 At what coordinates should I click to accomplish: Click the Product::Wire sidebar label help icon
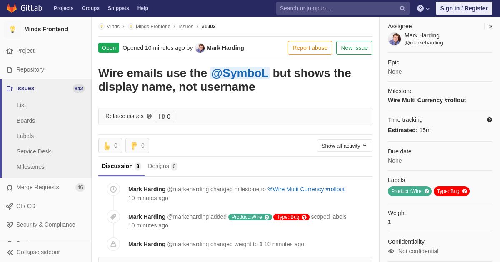(427, 191)
